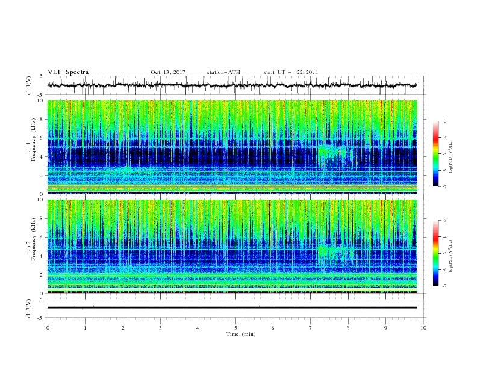Click the 'start UT = 22:20:1' text
The width and height of the screenshot is (477, 368).
[291, 72]
